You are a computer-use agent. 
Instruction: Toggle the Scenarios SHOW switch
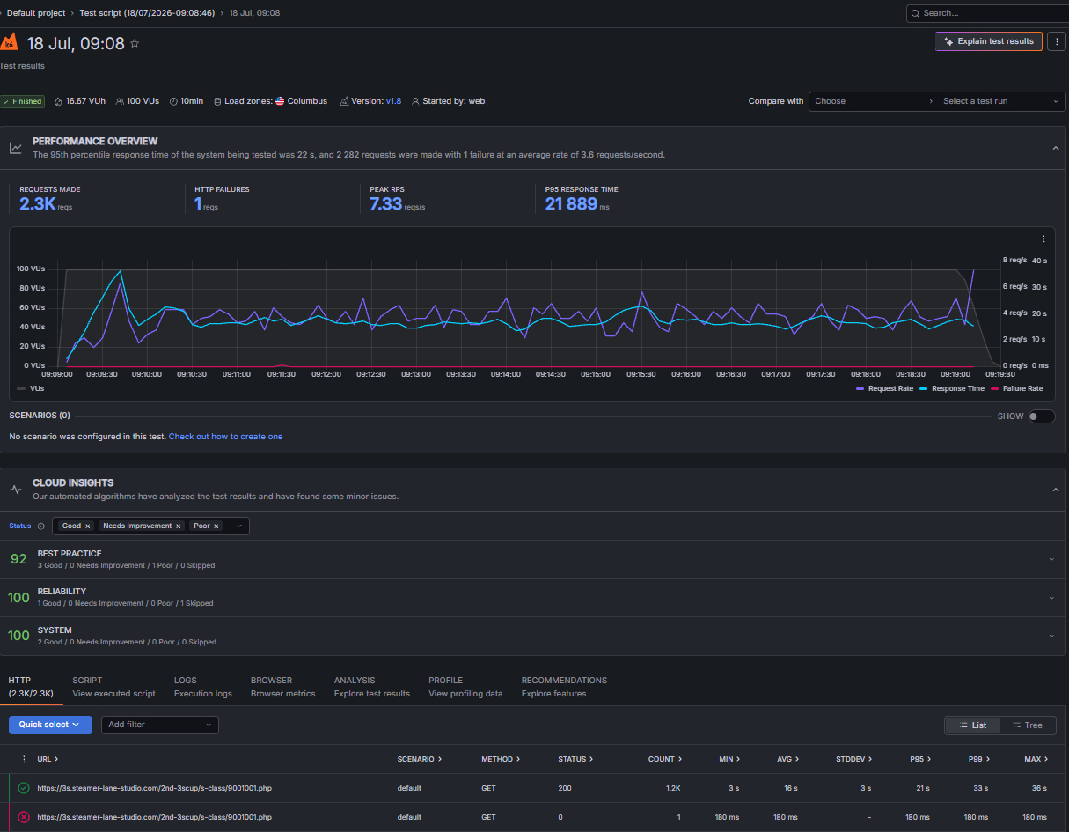(1041, 416)
